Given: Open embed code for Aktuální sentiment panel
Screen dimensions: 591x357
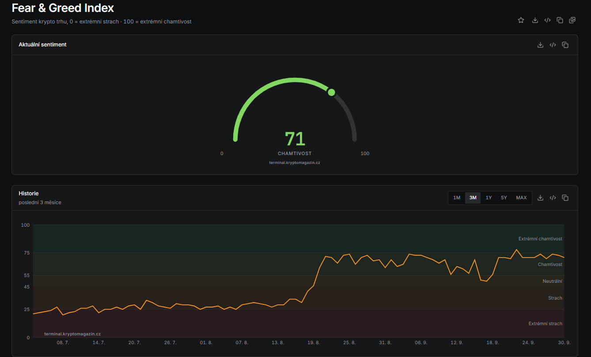Looking at the screenshot, I should coord(553,45).
